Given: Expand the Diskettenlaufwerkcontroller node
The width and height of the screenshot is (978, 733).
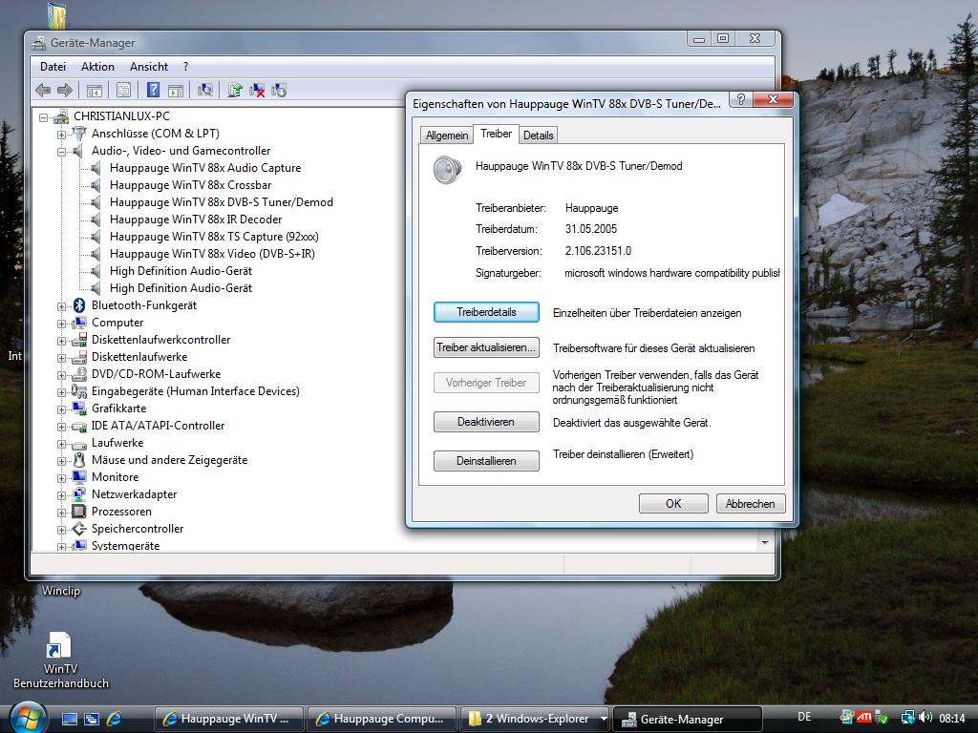Looking at the screenshot, I should click(x=61, y=341).
